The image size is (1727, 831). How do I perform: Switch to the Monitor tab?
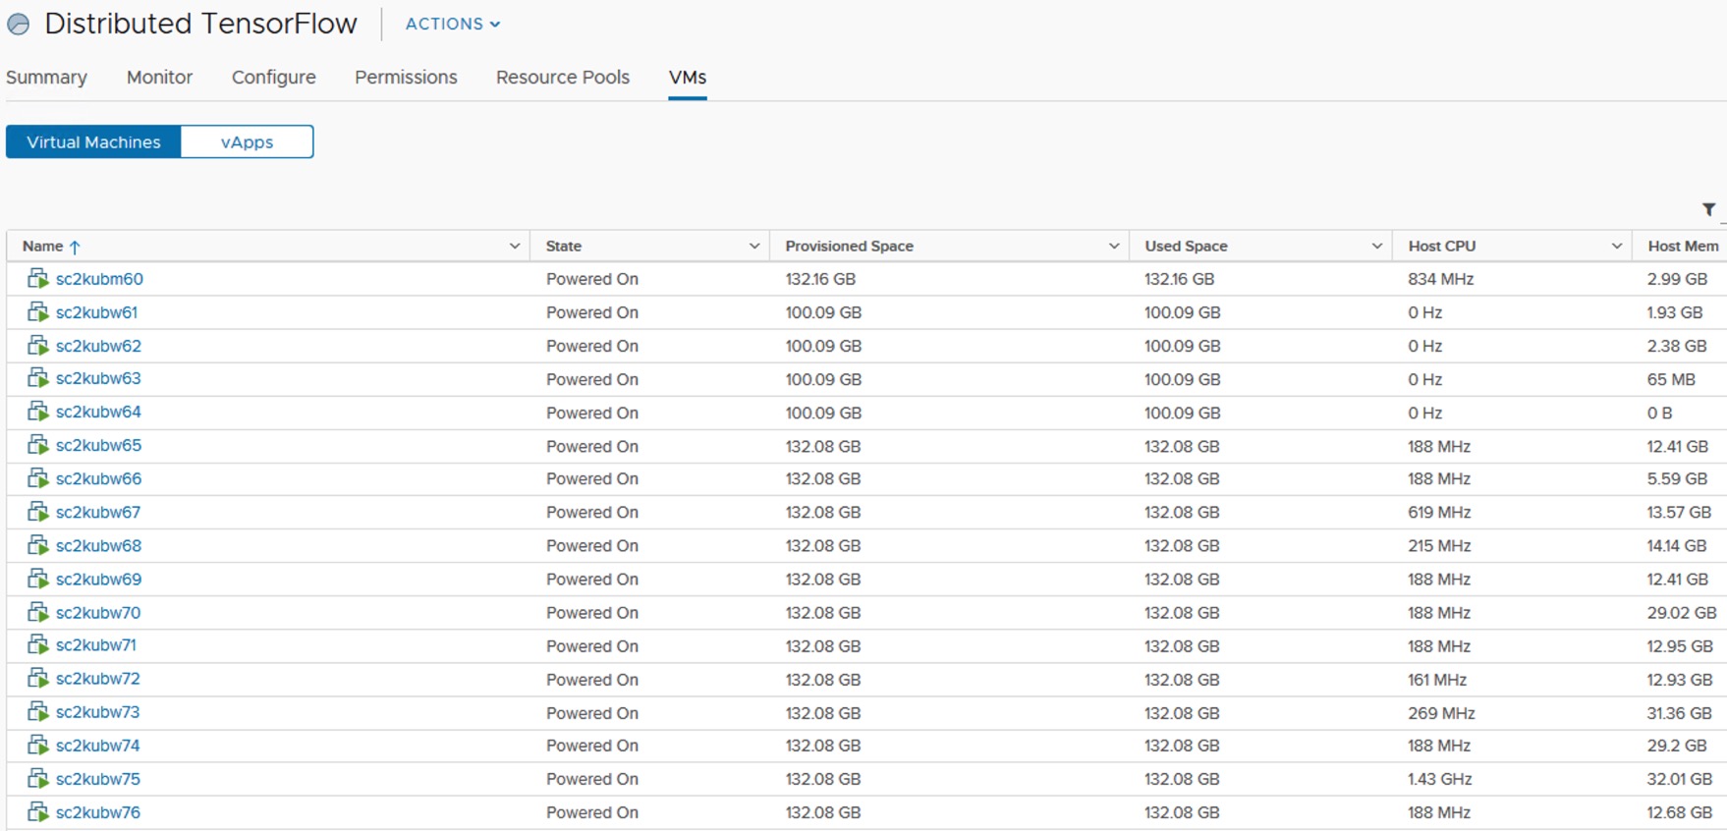point(159,78)
